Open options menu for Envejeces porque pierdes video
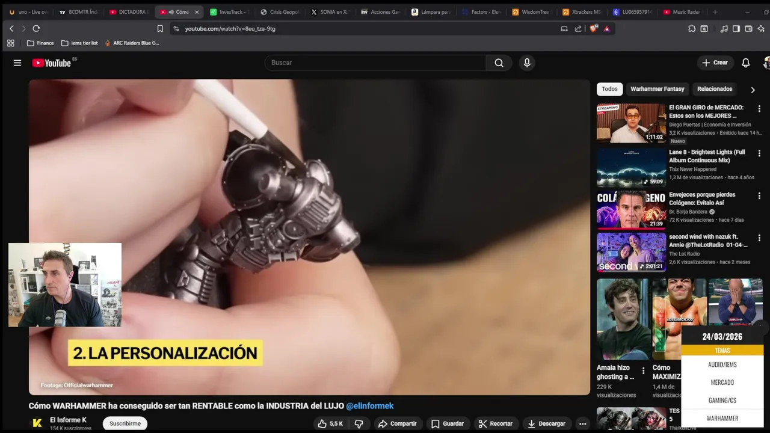This screenshot has width=770, height=433. [759, 196]
